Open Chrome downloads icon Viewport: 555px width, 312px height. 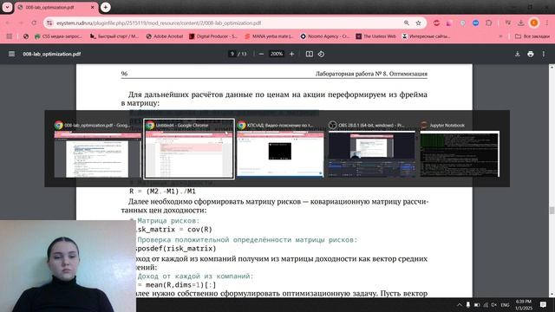tap(520, 23)
